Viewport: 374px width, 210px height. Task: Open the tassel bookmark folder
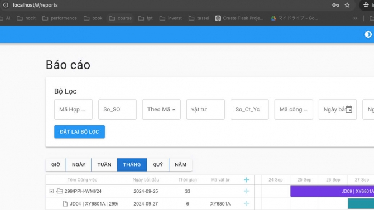pos(199,18)
